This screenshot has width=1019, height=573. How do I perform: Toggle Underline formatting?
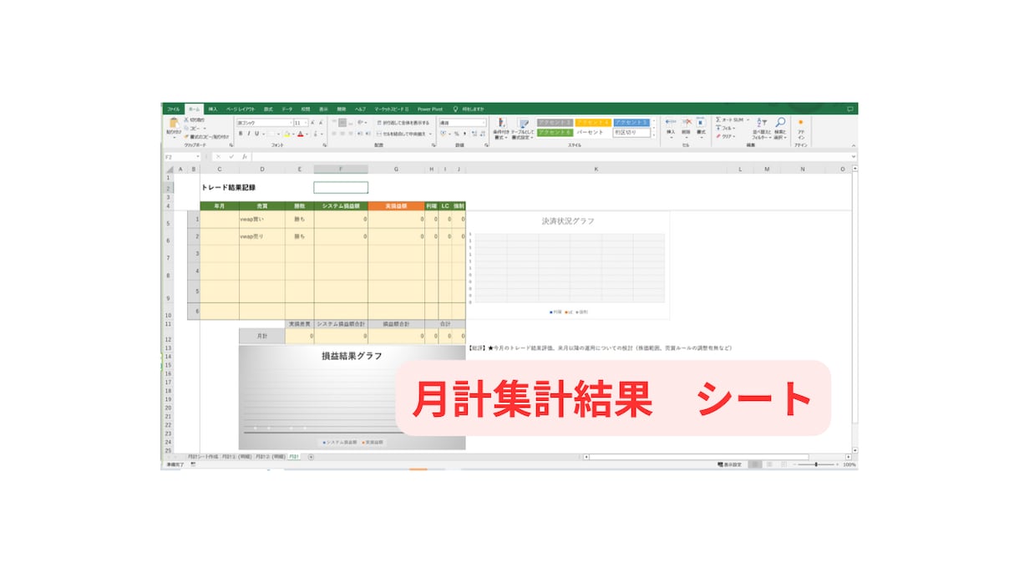pos(256,134)
